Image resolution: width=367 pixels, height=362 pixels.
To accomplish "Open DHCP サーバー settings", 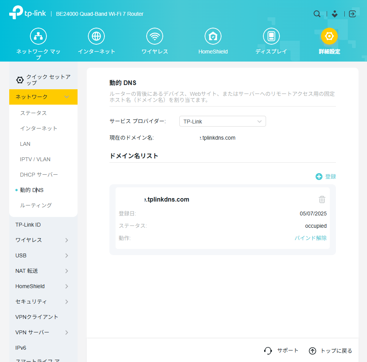I will (x=39, y=175).
